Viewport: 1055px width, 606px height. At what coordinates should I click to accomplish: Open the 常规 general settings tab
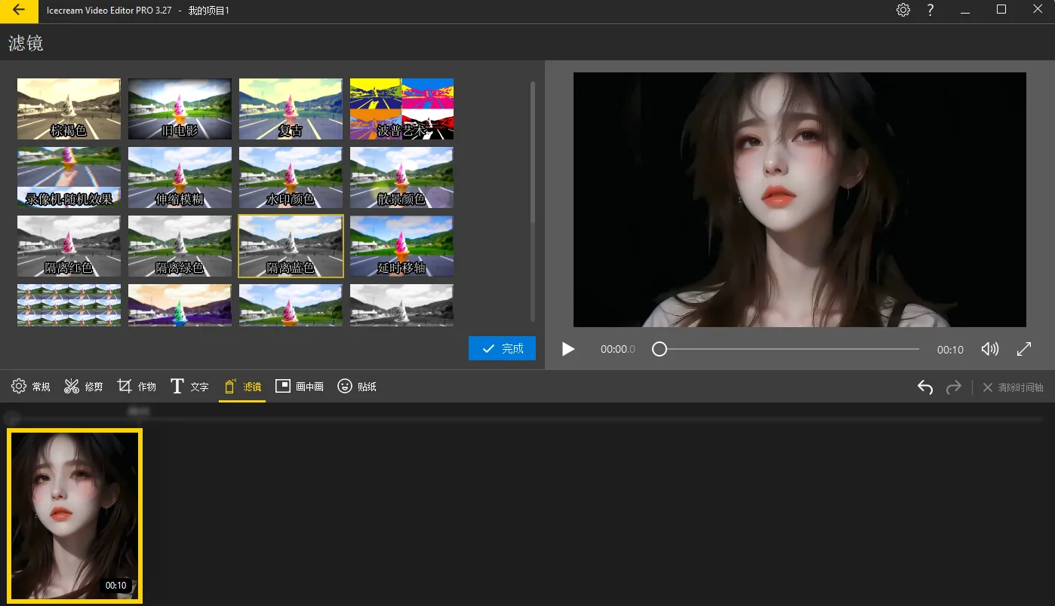click(31, 387)
